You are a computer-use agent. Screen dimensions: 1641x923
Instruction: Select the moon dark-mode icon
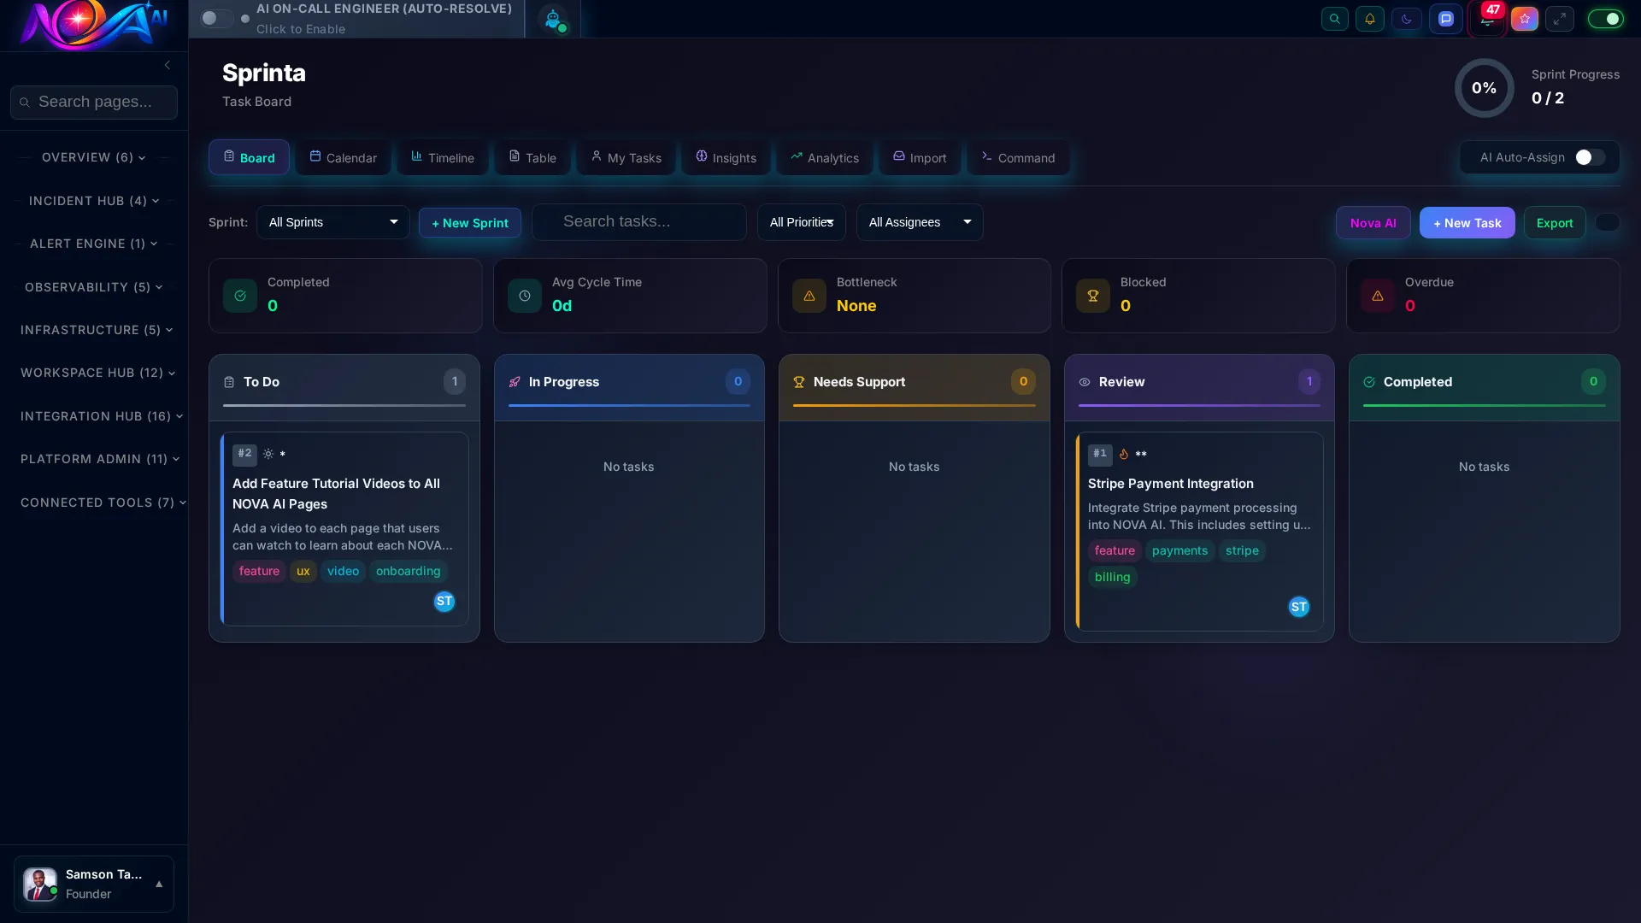1407,18
